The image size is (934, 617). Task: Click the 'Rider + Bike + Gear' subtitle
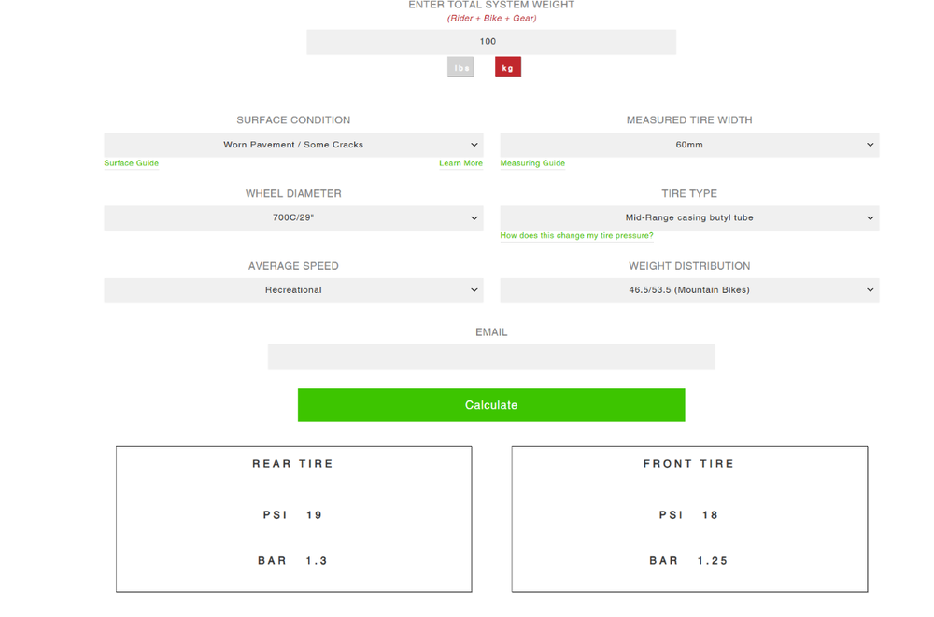click(491, 19)
